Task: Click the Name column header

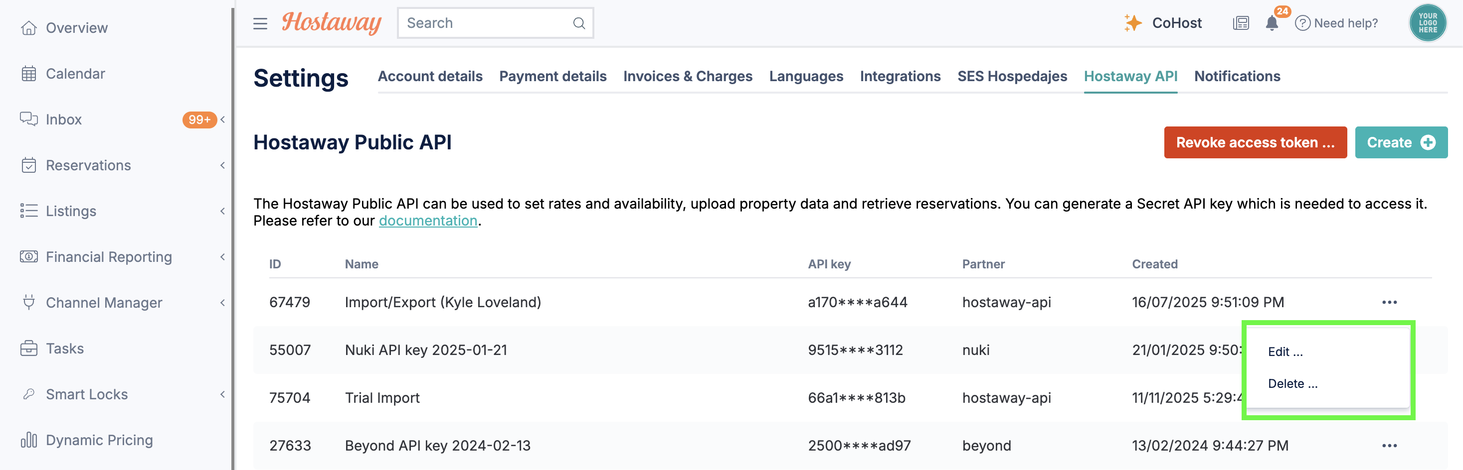Action: (361, 264)
